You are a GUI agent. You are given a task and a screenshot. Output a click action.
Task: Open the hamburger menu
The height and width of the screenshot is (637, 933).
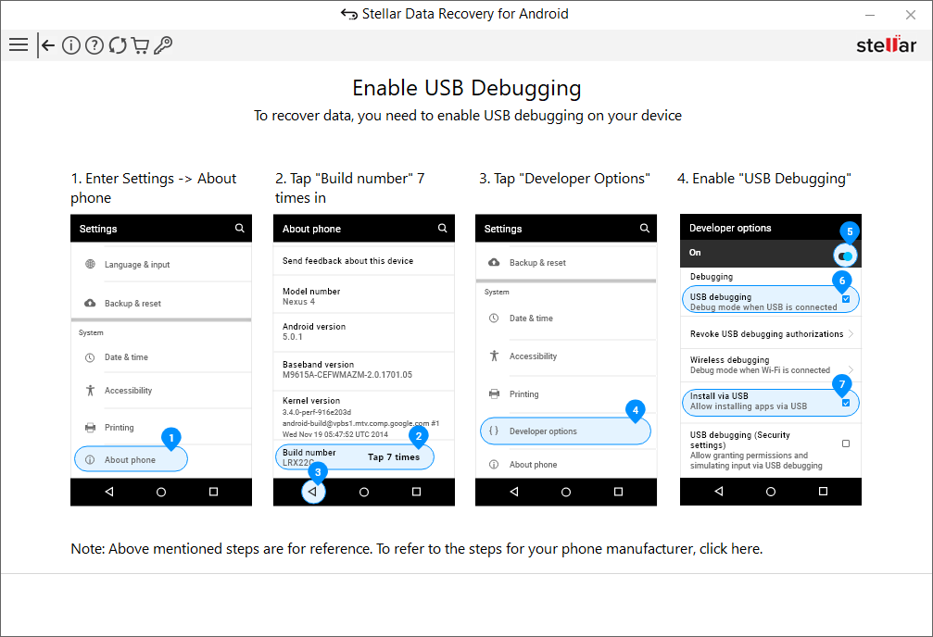(x=18, y=45)
